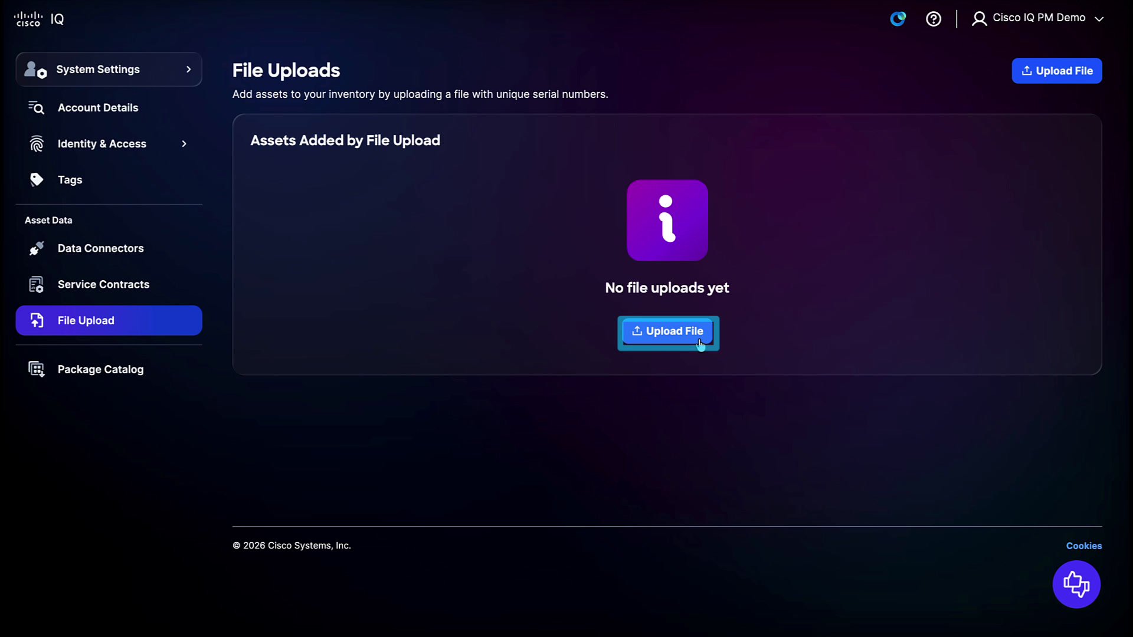Screen dimensions: 1133x637
Task: Open Package Catalog
Action: pyautogui.click(x=109, y=369)
